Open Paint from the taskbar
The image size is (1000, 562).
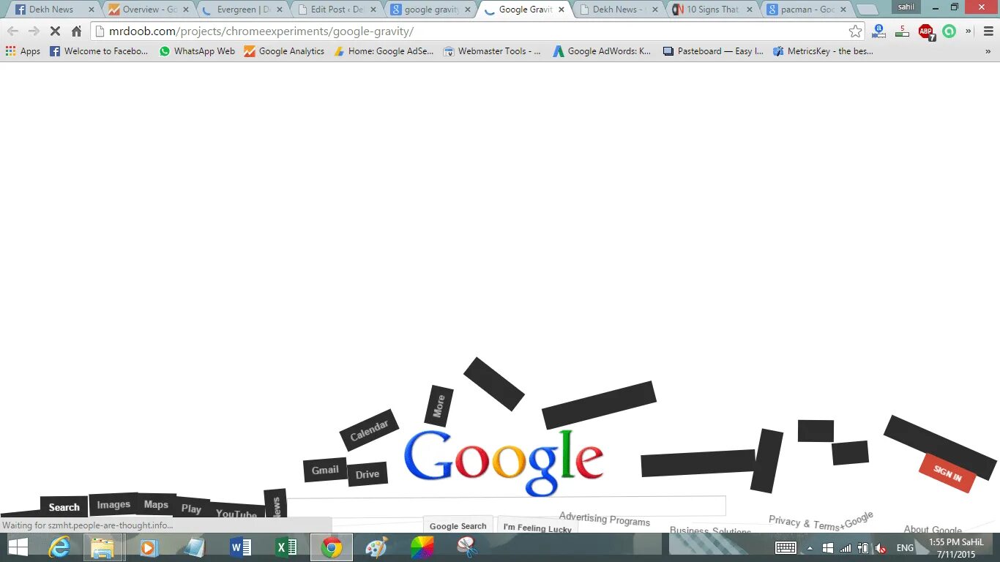(x=376, y=547)
